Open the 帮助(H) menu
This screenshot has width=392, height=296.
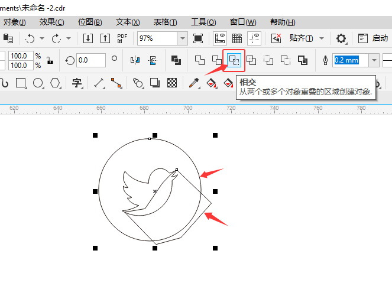click(x=283, y=22)
